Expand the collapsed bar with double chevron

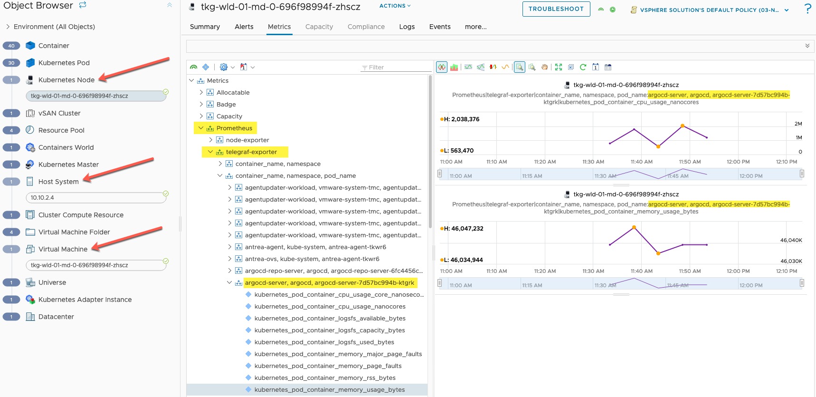click(807, 46)
